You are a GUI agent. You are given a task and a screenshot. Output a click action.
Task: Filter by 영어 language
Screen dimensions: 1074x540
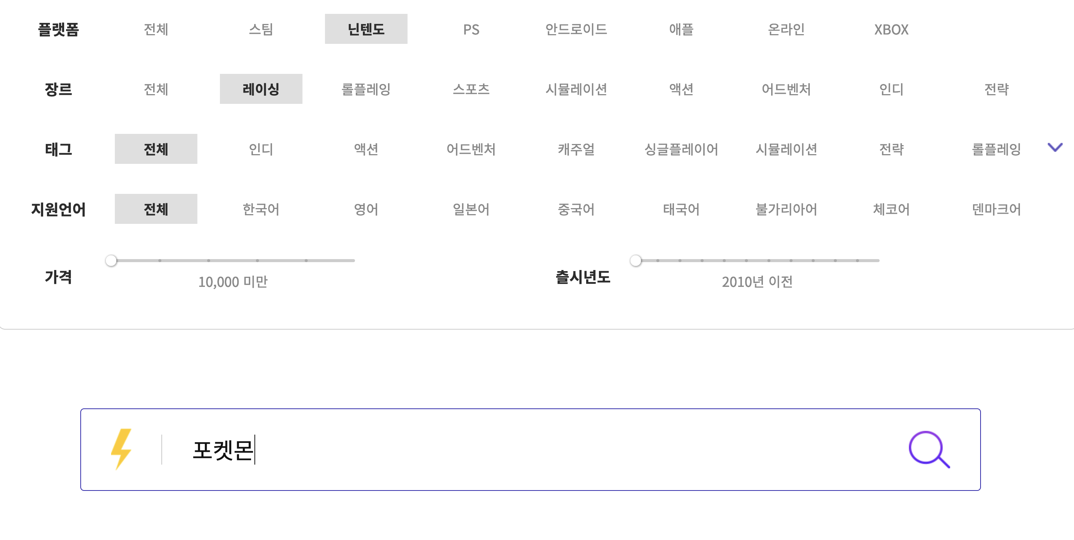(x=366, y=209)
